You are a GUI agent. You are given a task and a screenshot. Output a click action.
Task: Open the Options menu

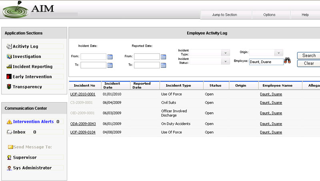[x=269, y=15]
